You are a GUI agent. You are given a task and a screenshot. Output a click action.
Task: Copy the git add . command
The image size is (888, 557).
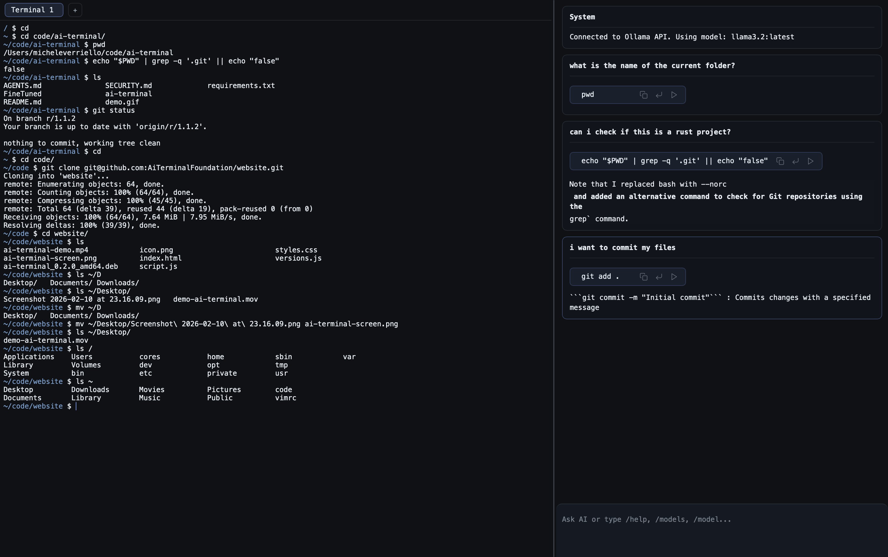coord(643,277)
